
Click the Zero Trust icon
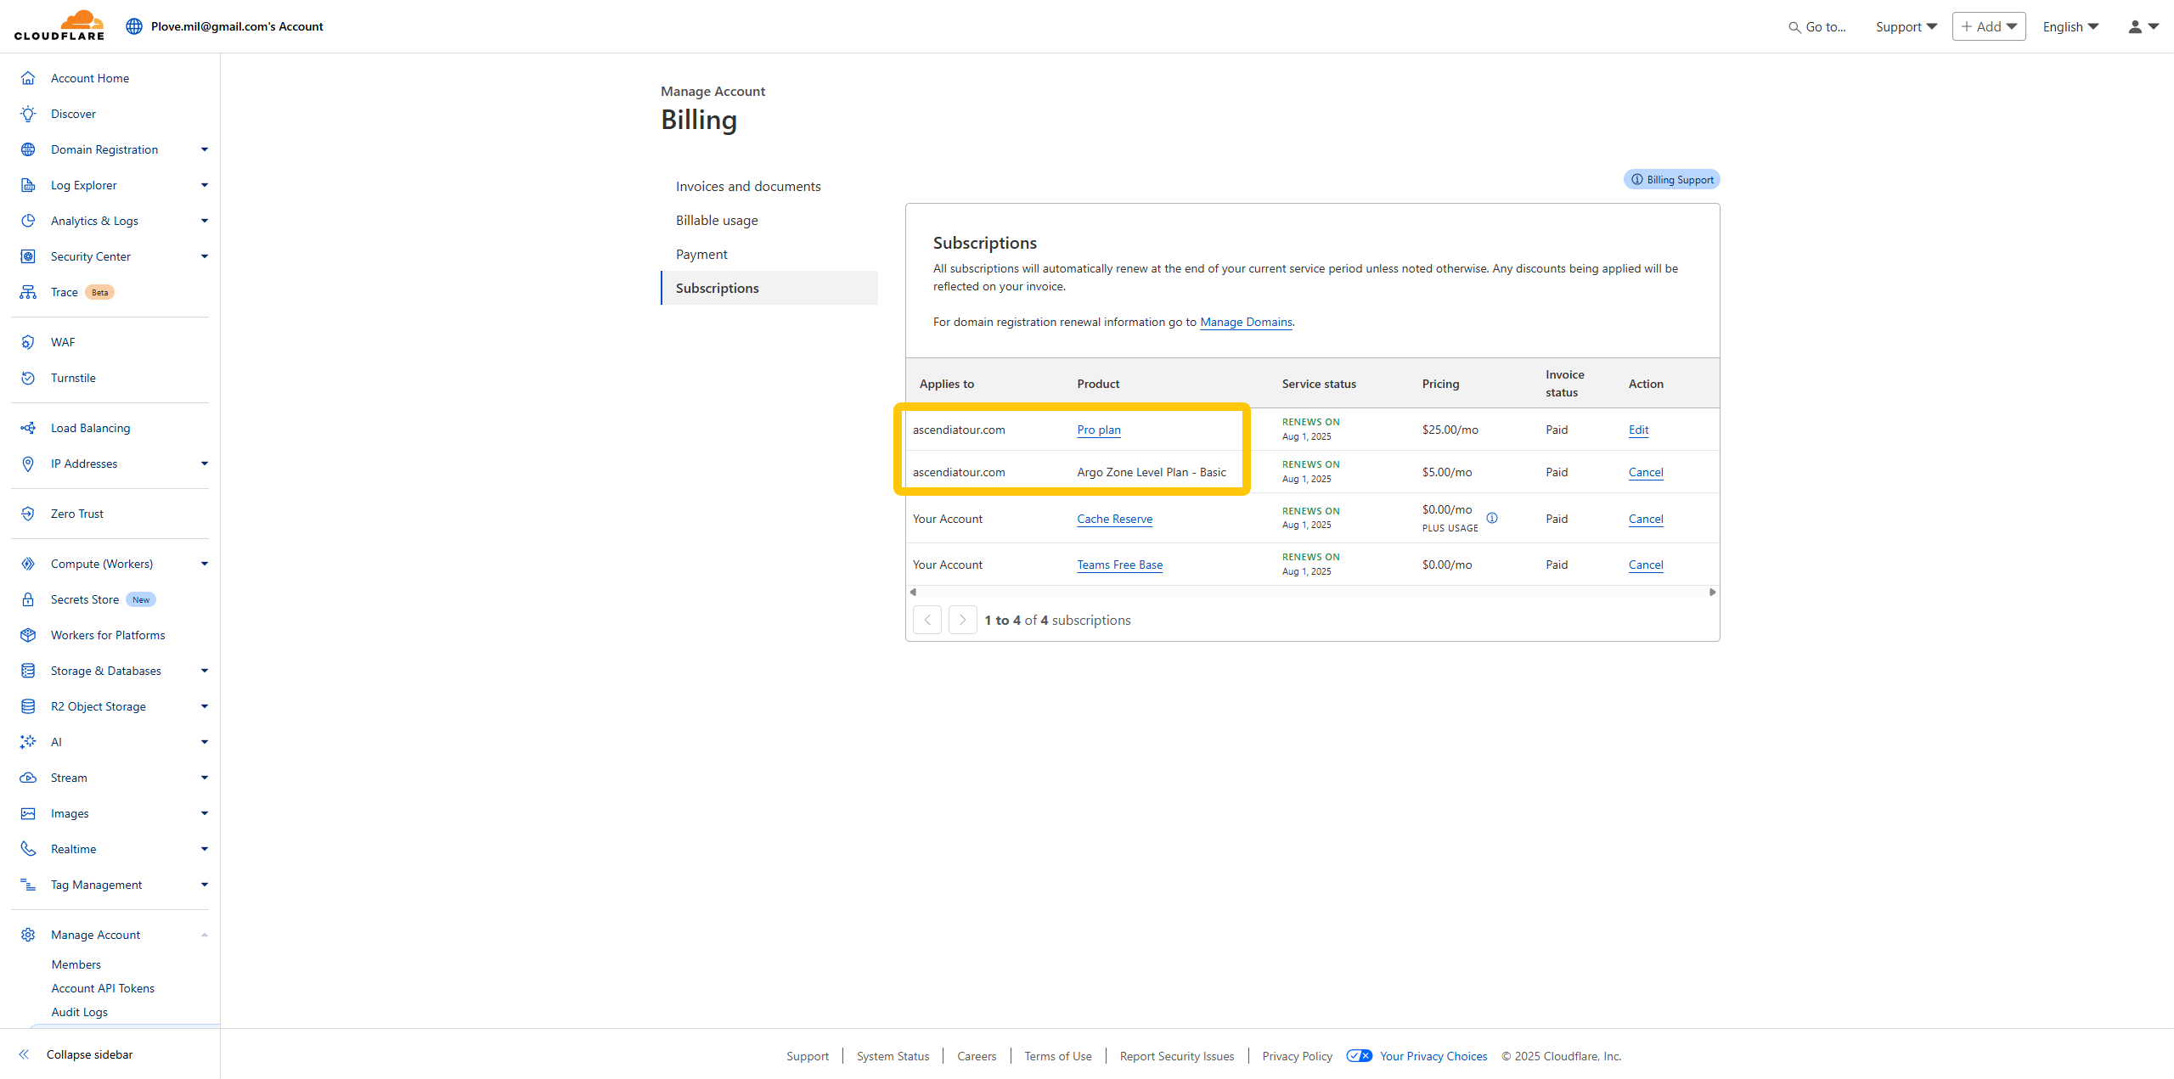pyautogui.click(x=28, y=514)
